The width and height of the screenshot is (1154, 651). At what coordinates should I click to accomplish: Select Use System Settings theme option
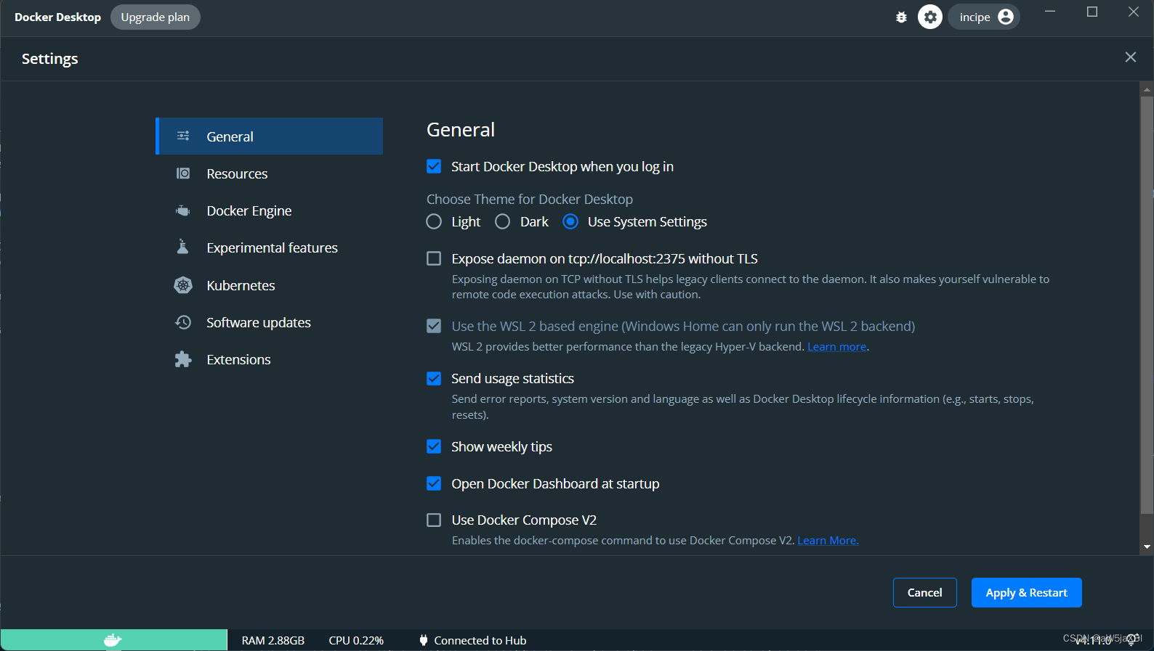[x=570, y=221]
